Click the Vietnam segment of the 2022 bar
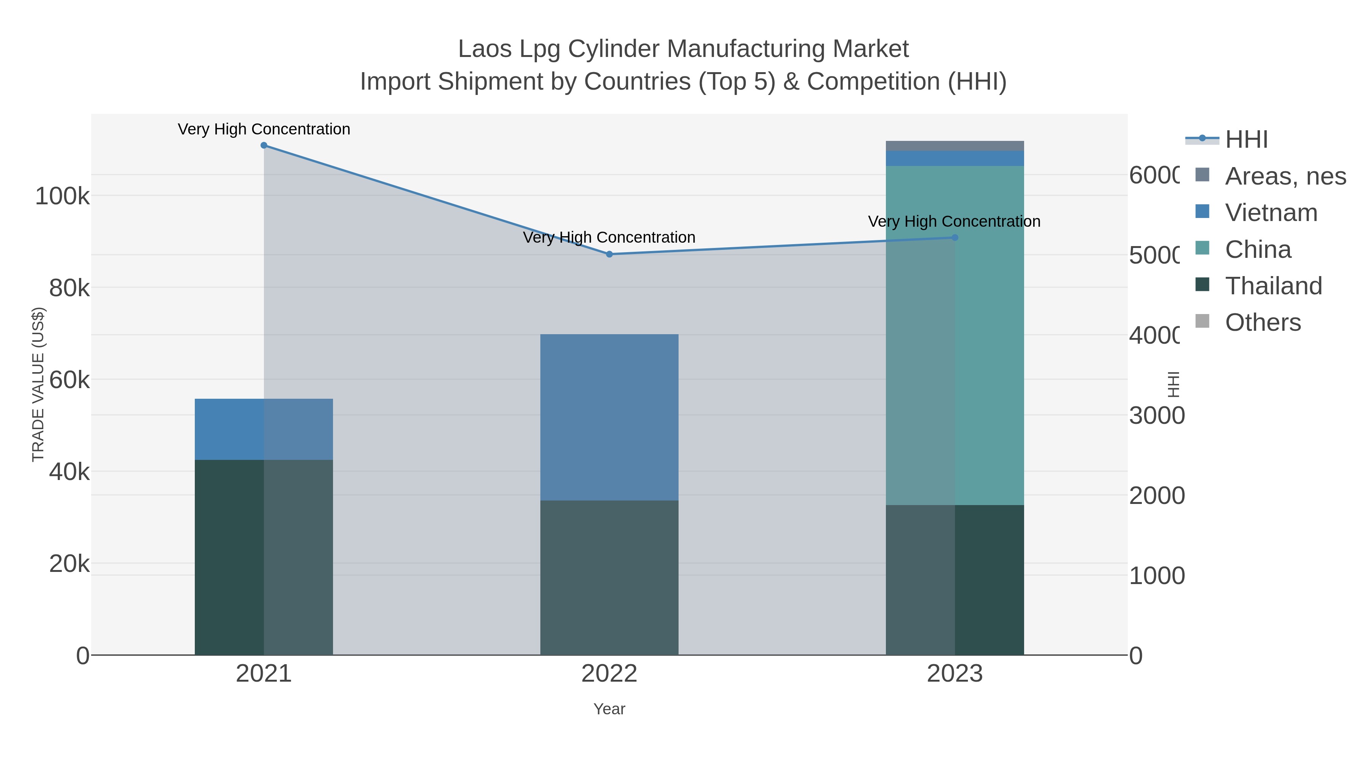The height and width of the screenshot is (769, 1367). click(609, 418)
